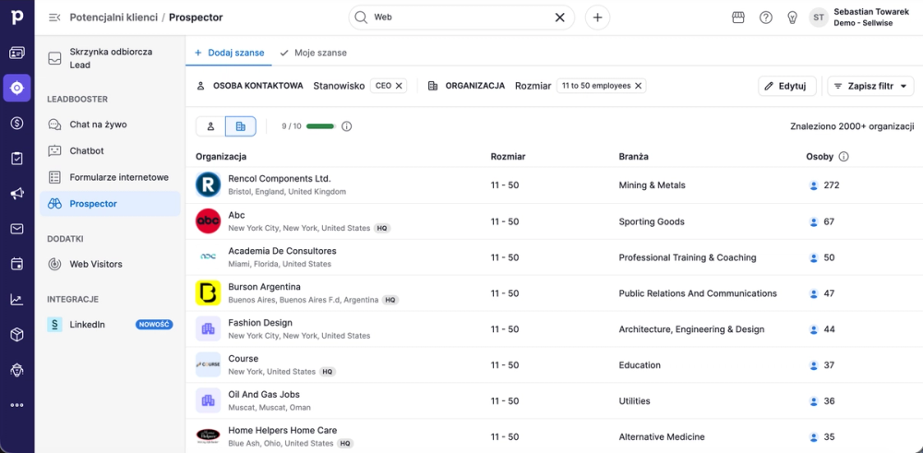Click the Rozmiar column header

[x=508, y=157]
